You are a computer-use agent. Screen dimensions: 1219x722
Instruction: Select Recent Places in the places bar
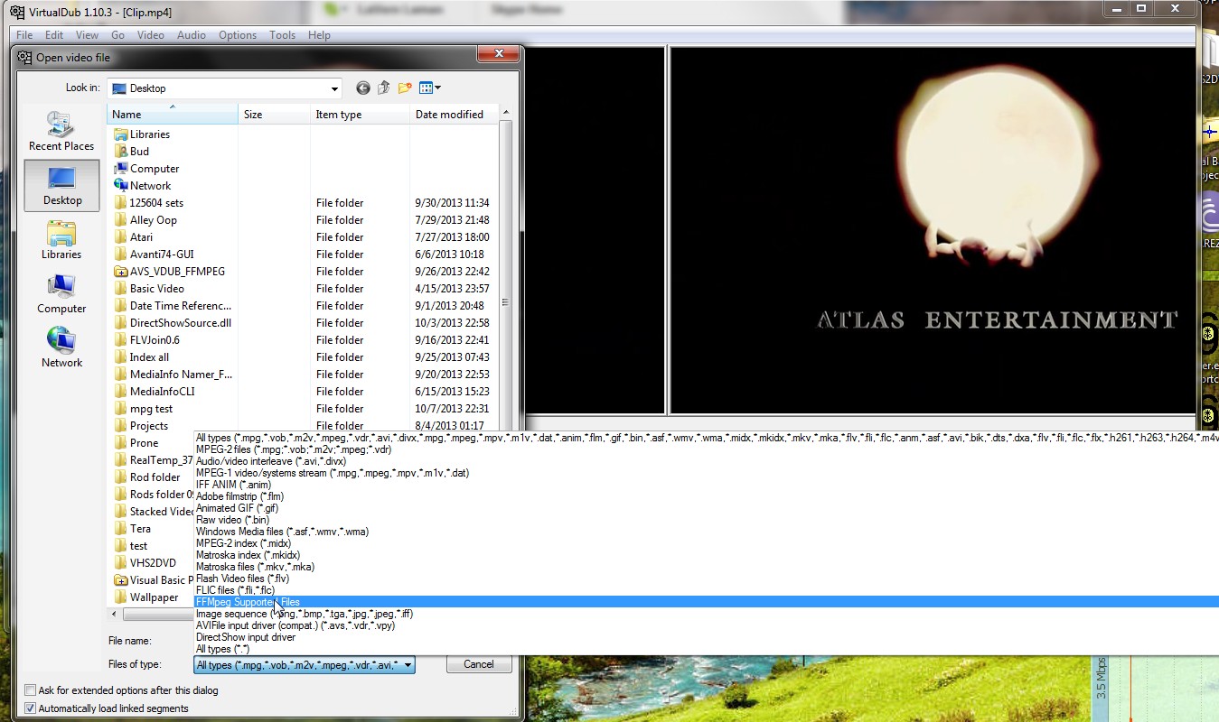click(x=61, y=132)
